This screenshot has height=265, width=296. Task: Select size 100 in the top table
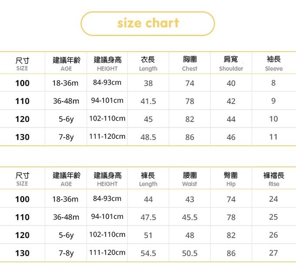click(22, 83)
